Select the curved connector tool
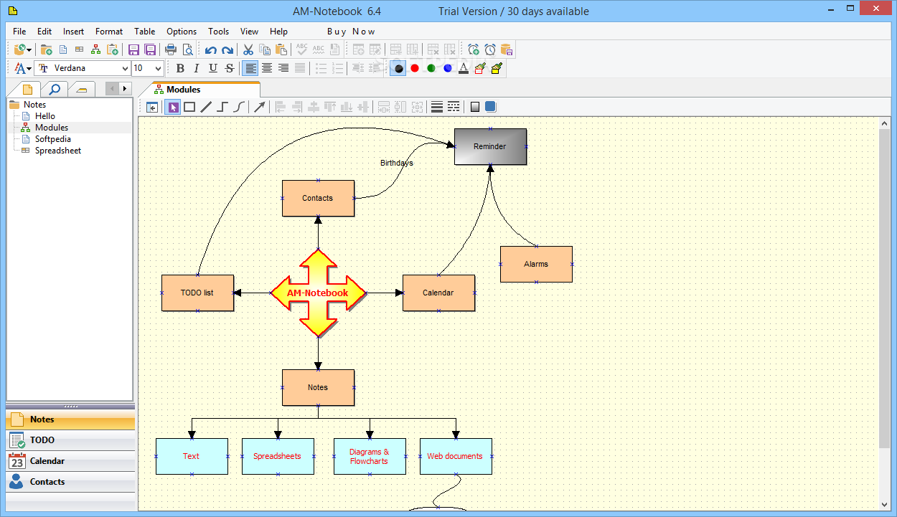This screenshot has height=517, width=897. [239, 108]
